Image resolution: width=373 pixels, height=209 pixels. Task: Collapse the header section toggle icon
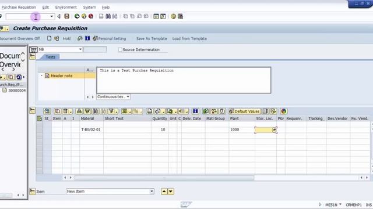(x=33, y=56)
